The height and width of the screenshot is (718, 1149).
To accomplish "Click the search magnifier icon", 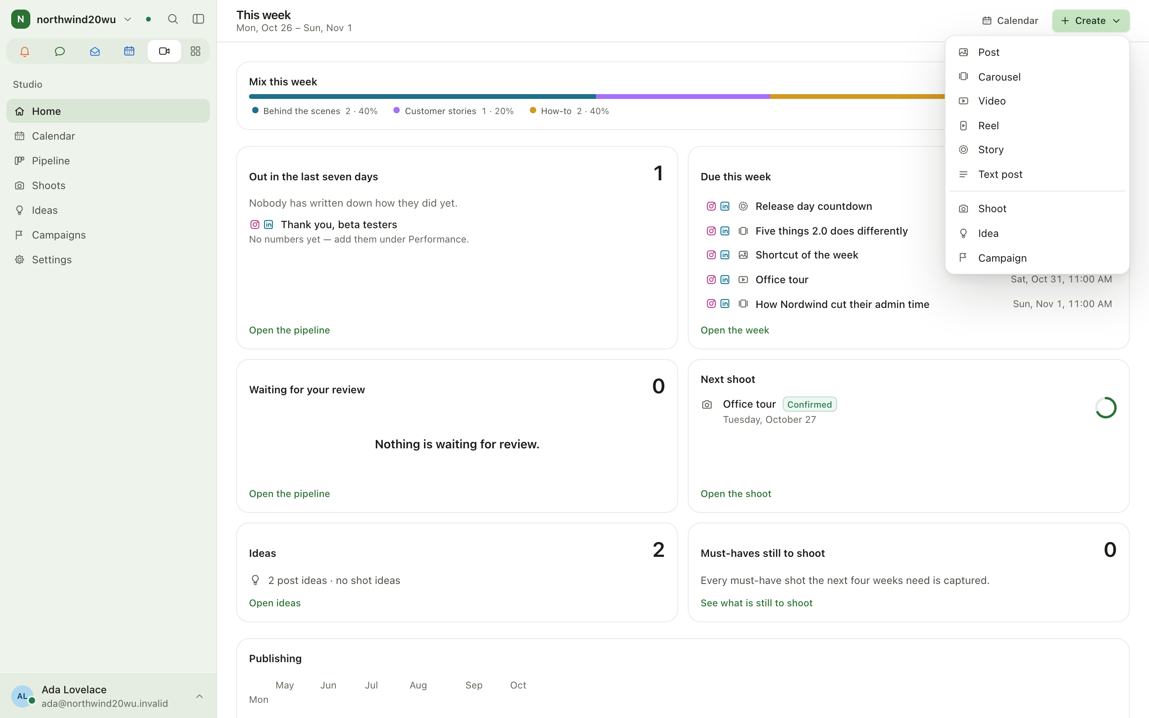I will [x=173, y=19].
